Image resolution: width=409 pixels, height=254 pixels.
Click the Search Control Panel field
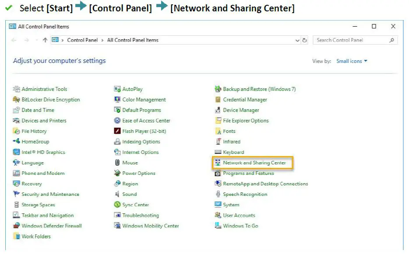(x=350, y=40)
